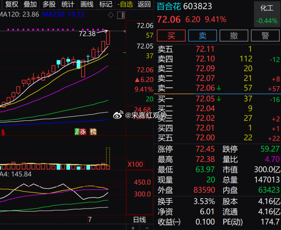The height and width of the screenshot is (230, 281).
Task: Open the 叠加 overlay menu item
Action: (x=30, y=4)
